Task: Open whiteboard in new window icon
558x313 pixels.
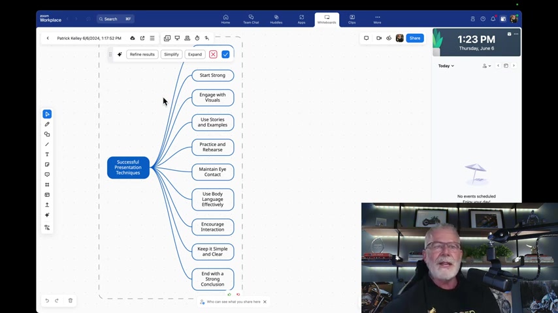Action: (x=142, y=38)
